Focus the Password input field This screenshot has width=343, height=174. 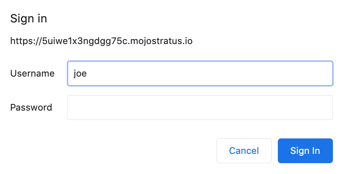(x=200, y=107)
